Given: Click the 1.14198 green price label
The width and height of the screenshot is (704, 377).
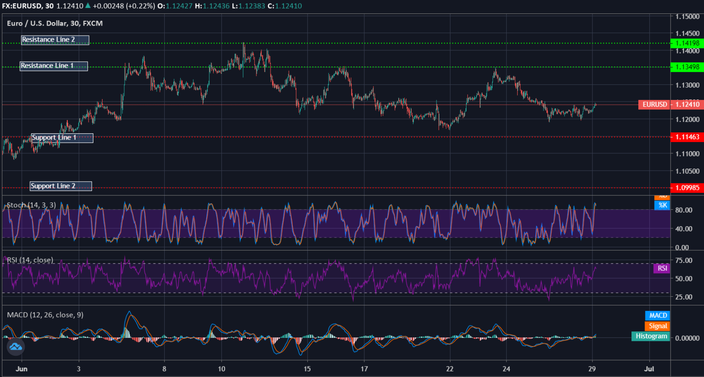Looking at the screenshot, I should 687,43.
